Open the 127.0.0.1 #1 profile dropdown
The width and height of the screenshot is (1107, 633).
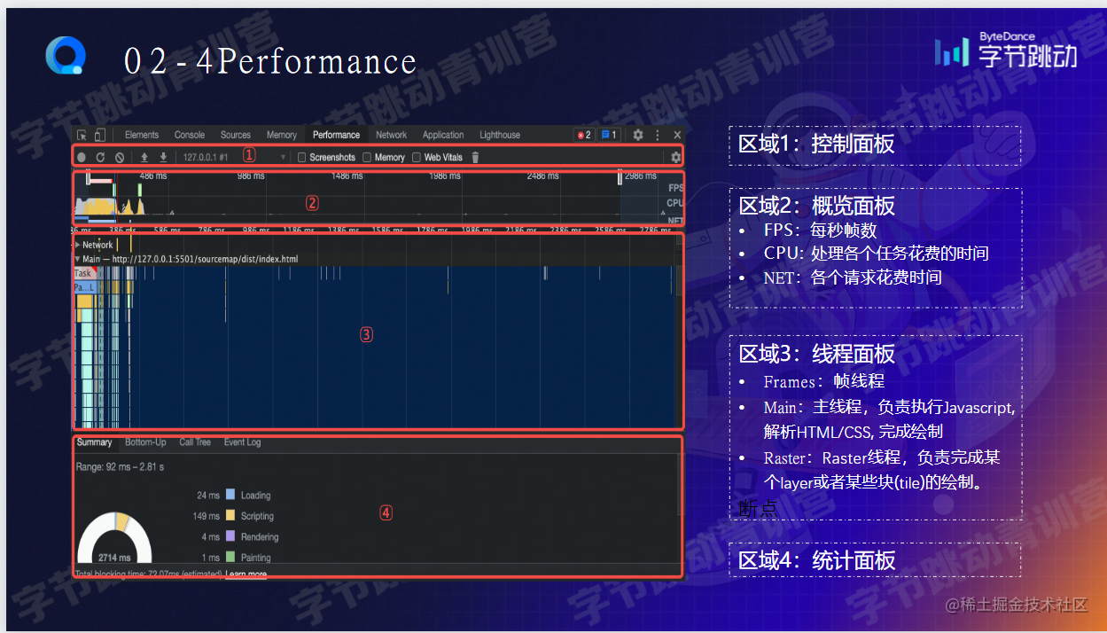234,157
